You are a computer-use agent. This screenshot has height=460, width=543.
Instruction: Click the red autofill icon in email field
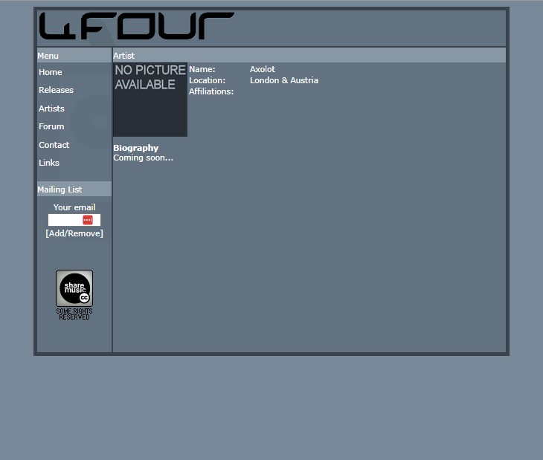click(88, 220)
